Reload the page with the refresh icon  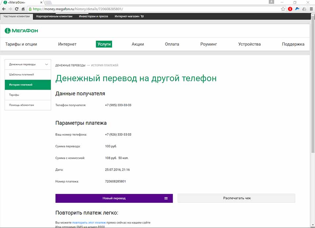click(x=17, y=9)
